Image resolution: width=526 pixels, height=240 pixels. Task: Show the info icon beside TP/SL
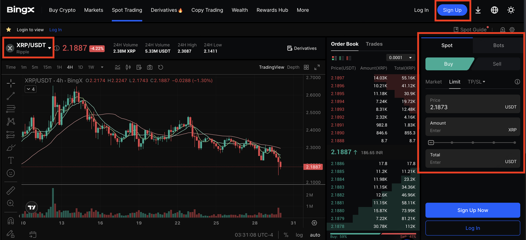[517, 82]
